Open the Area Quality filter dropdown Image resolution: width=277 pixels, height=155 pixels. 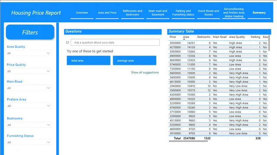29,53
